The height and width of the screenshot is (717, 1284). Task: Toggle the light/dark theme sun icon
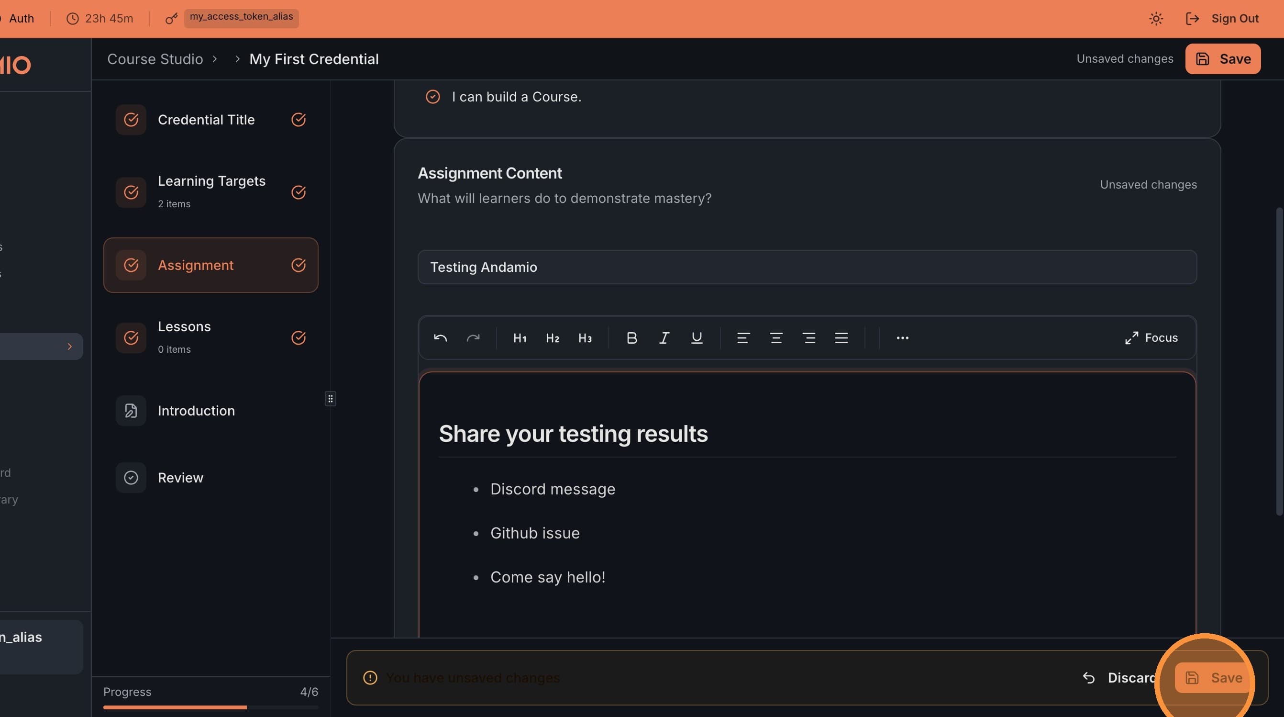click(1156, 19)
